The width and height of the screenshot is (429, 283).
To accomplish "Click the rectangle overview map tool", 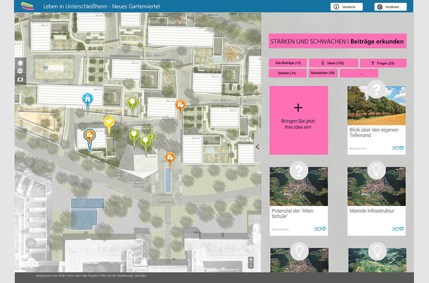I will (x=20, y=79).
